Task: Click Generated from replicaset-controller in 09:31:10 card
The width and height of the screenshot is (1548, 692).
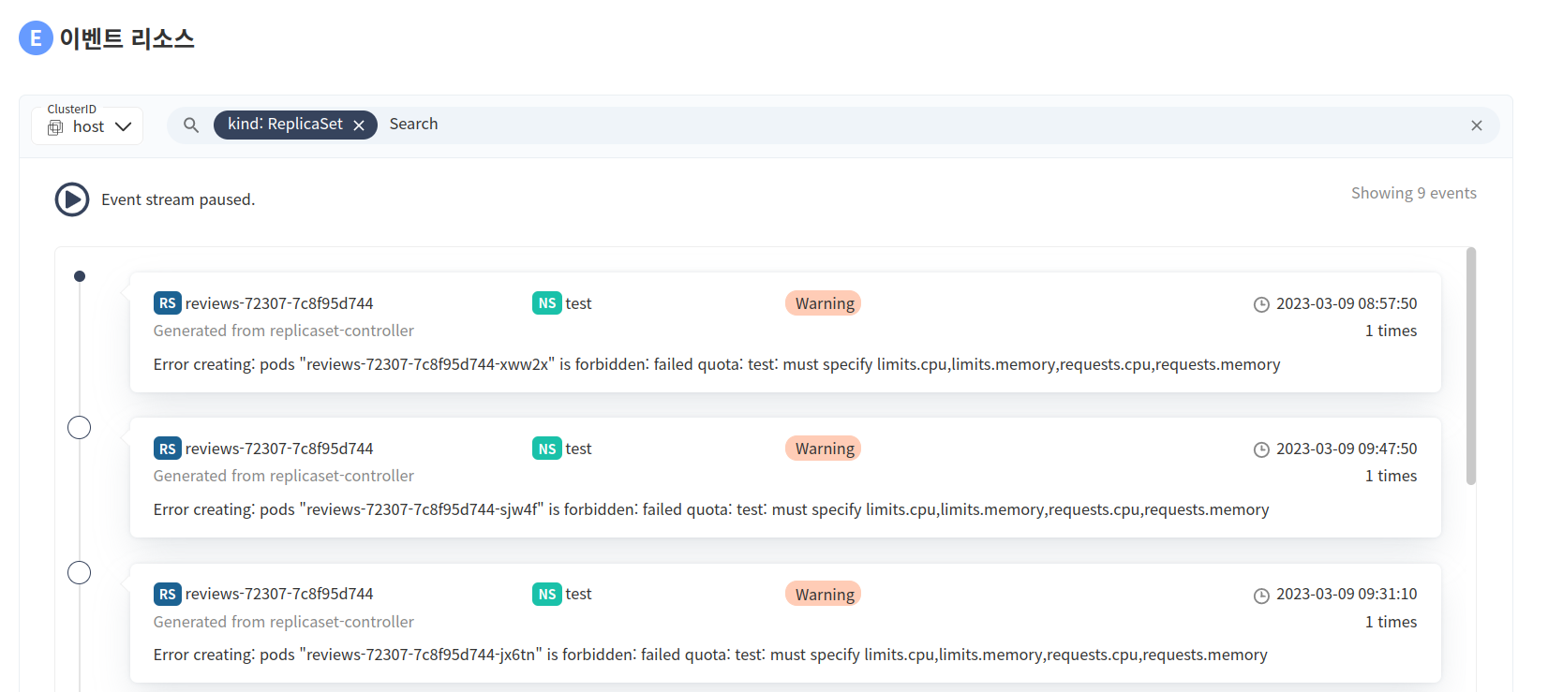Action: pos(284,622)
